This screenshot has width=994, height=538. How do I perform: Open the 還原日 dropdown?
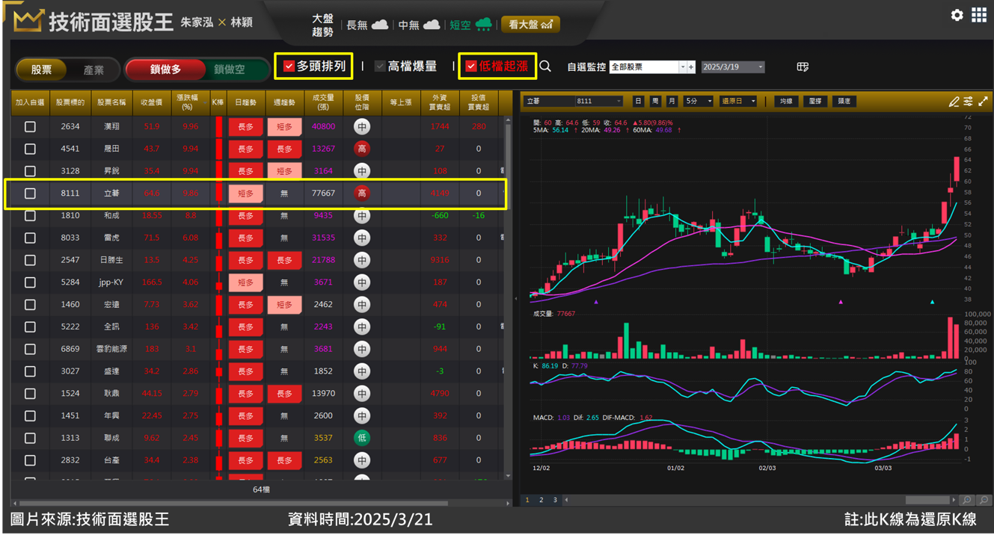tap(738, 101)
